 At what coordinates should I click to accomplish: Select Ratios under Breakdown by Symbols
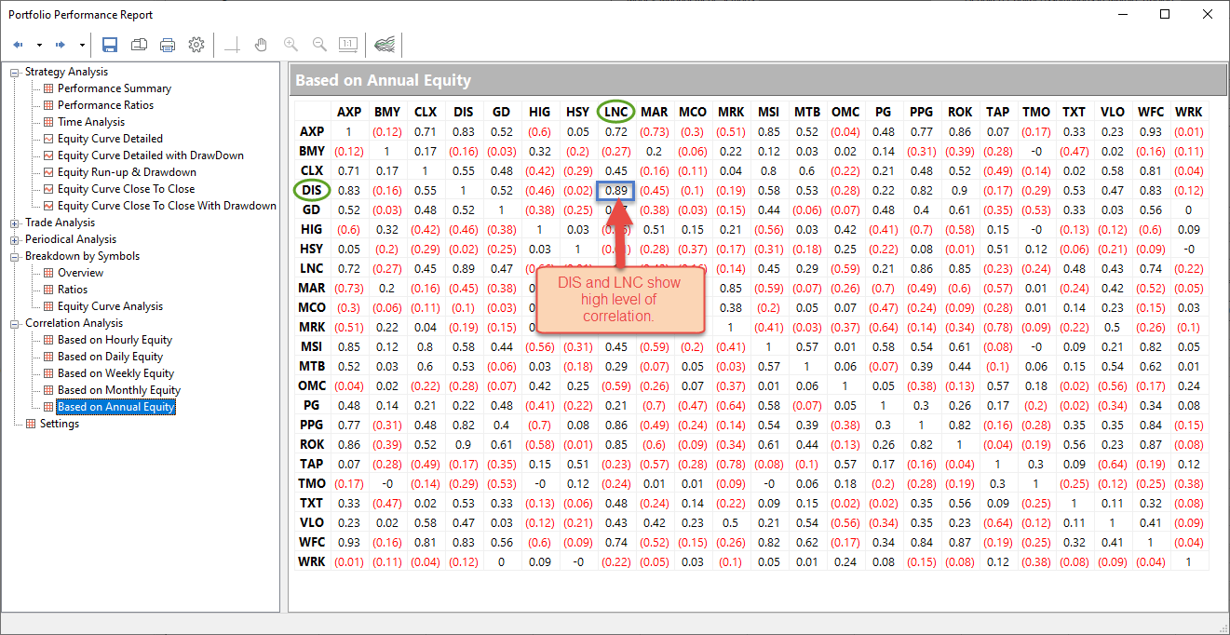[x=73, y=290]
